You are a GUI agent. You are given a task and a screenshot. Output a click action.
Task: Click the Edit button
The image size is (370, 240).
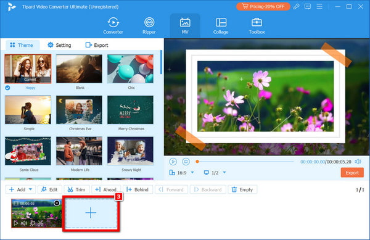point(49,189)
